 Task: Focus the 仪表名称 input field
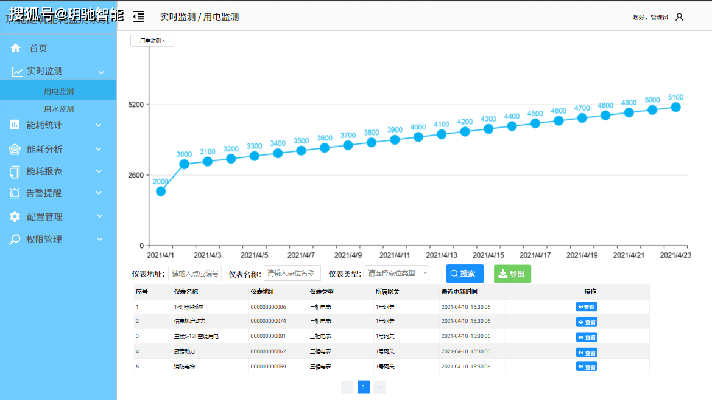coord(292,273)
